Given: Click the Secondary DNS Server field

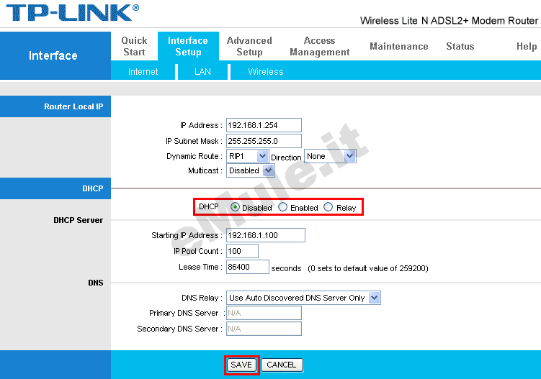Looking at the screenshot, I should click(264, 329).
